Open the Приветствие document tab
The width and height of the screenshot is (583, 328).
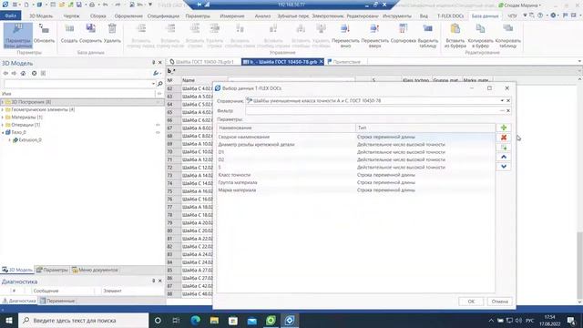344,62
